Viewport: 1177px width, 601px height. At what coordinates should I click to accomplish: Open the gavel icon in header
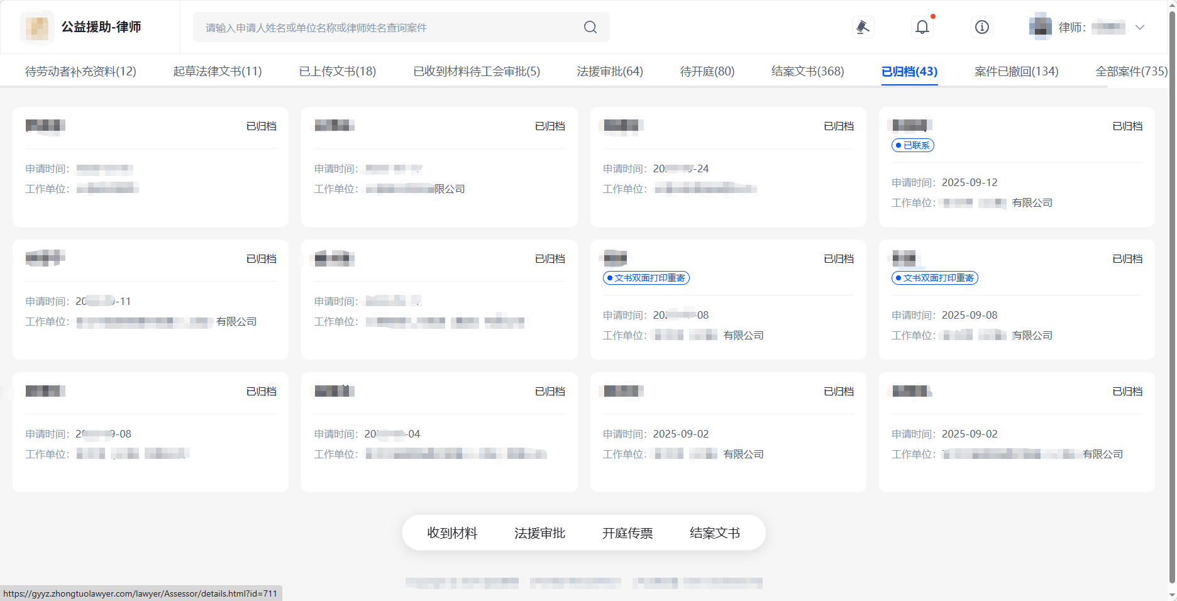(863, 27)
